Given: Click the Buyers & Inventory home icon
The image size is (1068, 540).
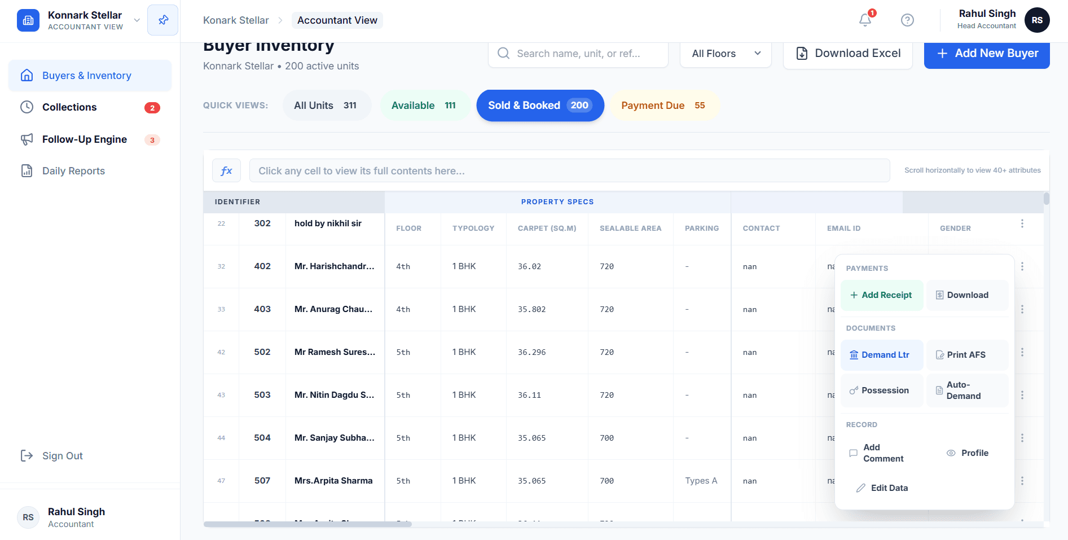Looking at the screenshot, I should (x=27, y=75).
